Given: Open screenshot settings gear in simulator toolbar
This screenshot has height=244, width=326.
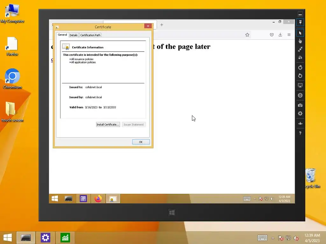Looking at the screenshot, I should pos(300,113).
